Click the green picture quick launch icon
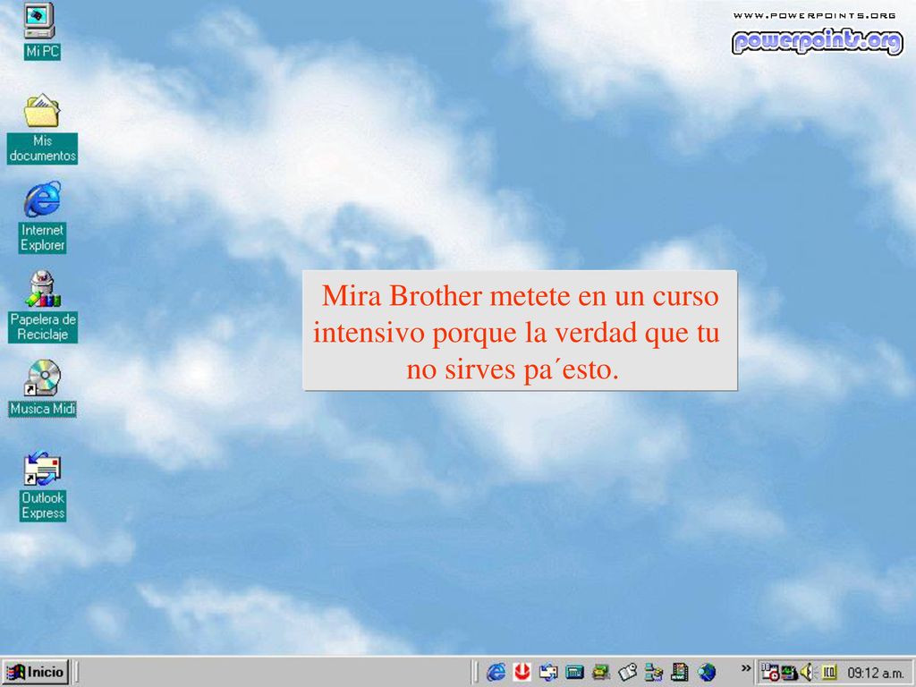 [x=600, y=673]
